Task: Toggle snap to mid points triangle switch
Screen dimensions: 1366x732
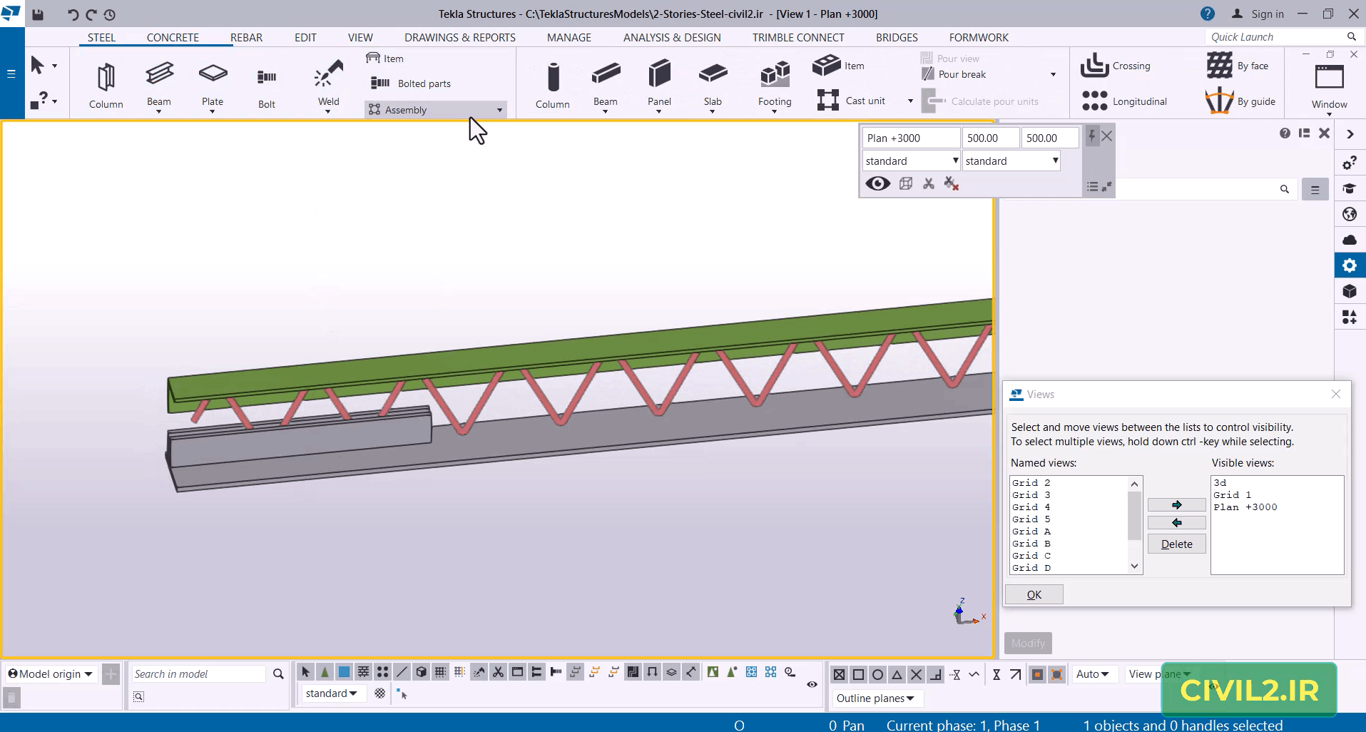Action: point(897,674)
